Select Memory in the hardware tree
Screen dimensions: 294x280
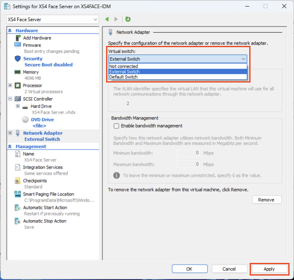coord(30,72)
